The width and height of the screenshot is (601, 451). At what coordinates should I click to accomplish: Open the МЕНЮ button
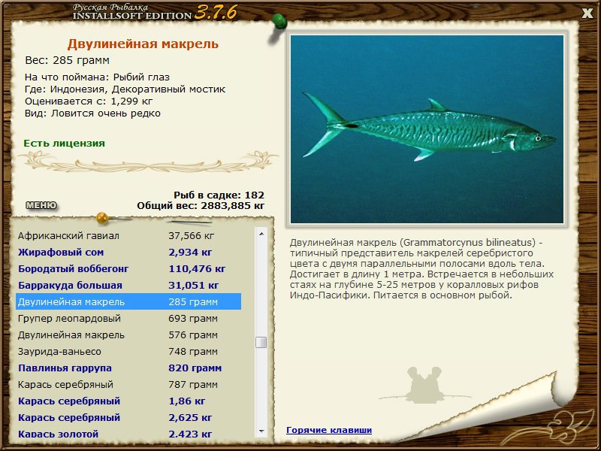coord(41,205)
